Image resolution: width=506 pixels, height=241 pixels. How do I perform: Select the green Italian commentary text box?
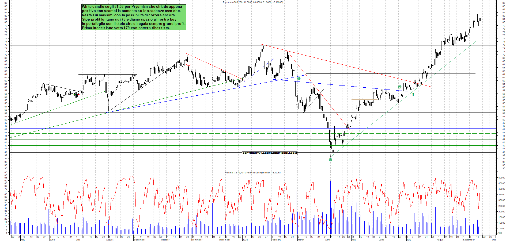coord(134,17)
